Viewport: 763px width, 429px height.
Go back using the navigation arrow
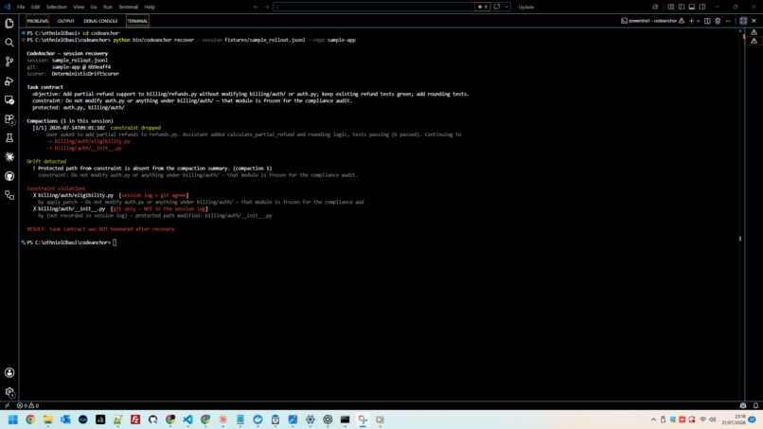[256, 7]
